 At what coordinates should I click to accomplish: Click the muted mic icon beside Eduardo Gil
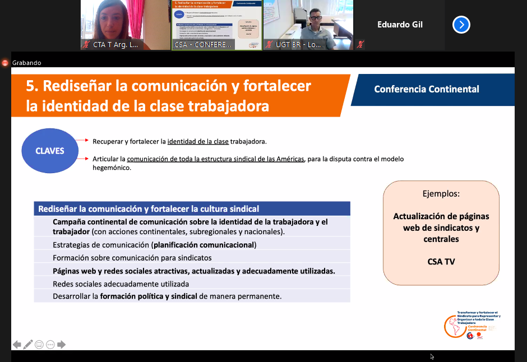(x=360, y=45)
